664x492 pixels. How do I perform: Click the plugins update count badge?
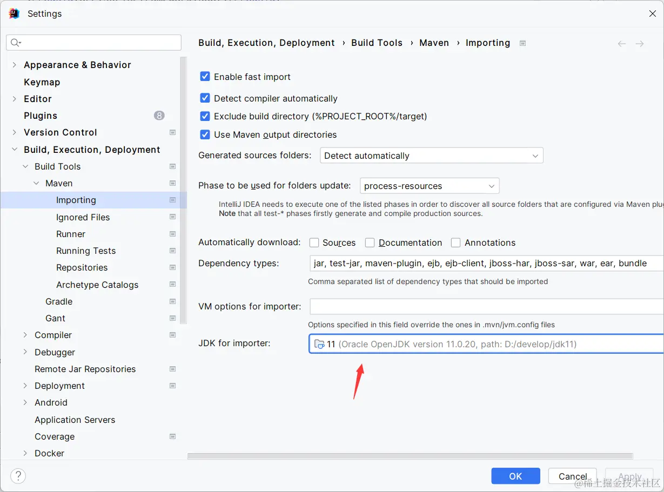(x=159, y=116)
